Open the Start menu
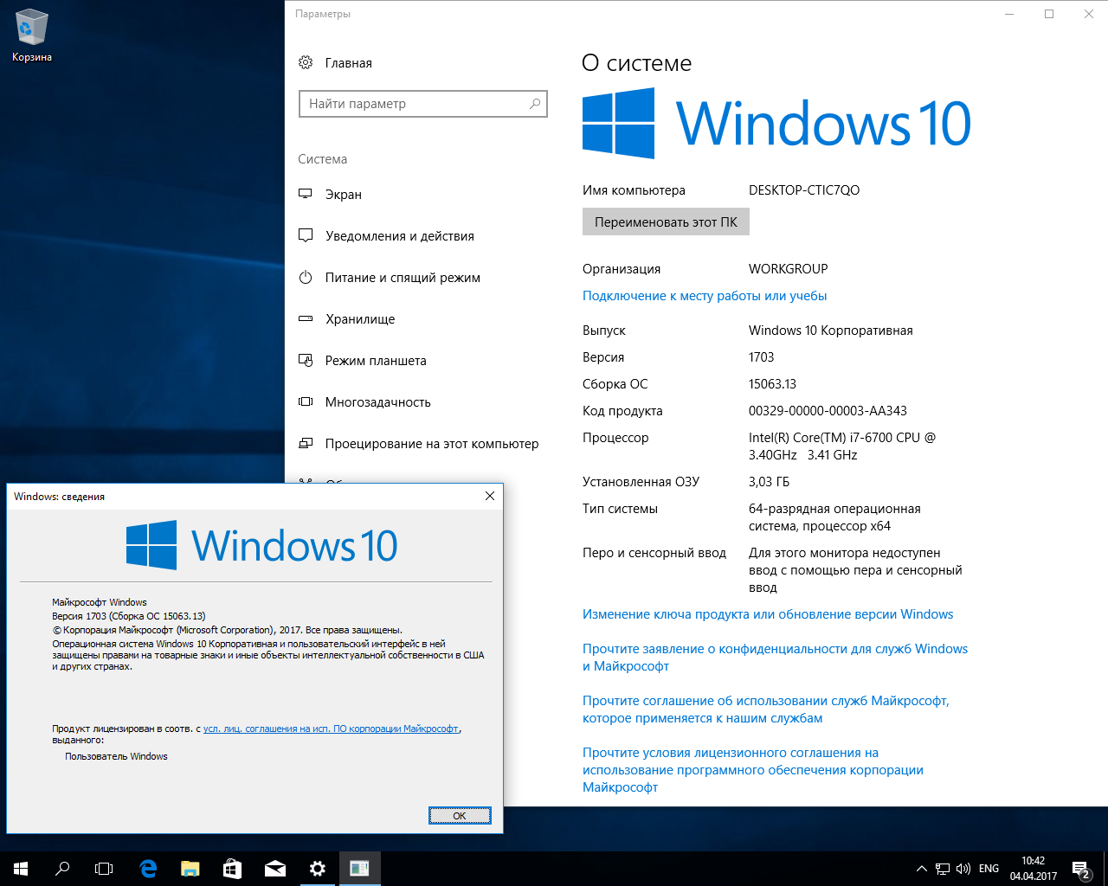The height and width of the screenshot is (886, 1108). 21,869
